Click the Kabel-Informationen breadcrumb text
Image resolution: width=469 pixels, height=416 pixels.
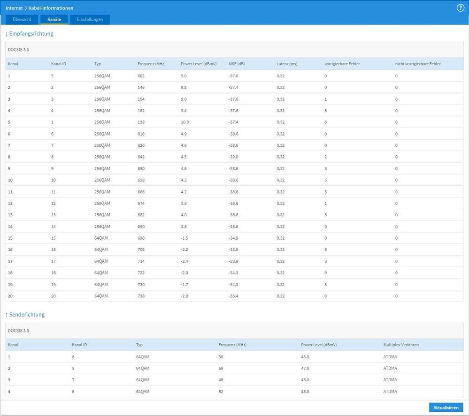click(51, 8)
